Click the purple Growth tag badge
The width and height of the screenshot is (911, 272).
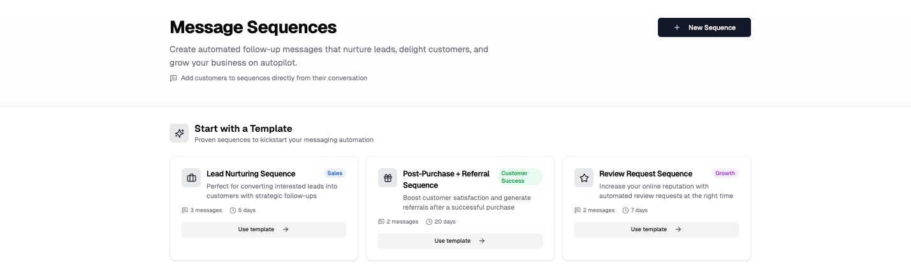725,173
